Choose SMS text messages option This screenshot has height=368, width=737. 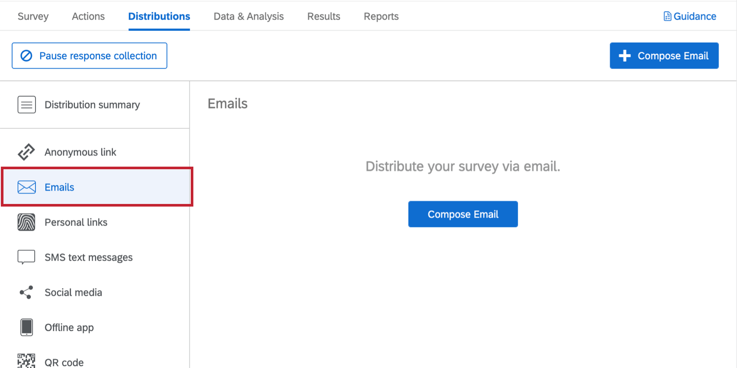pyautogui.click(x=88, y=257)
